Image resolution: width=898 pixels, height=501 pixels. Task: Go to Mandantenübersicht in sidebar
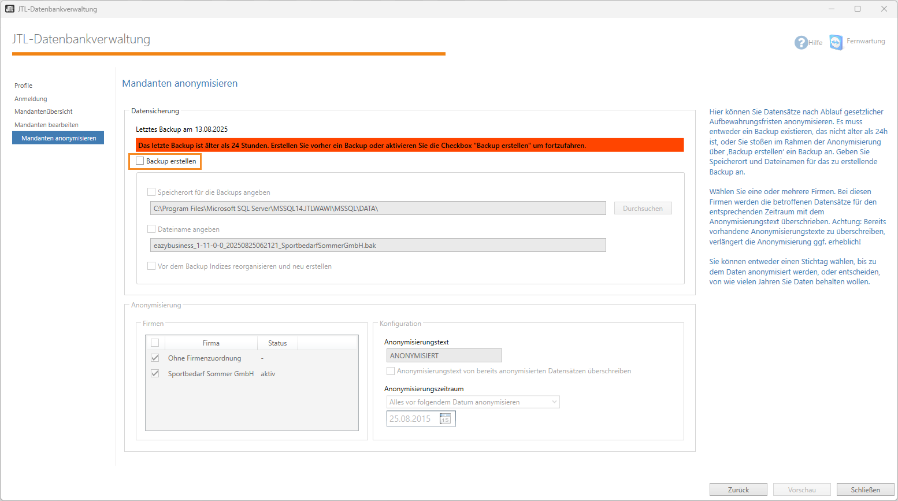43,112
